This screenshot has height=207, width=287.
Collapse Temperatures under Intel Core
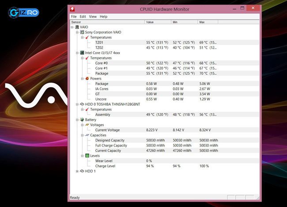[x=83, y=58]
